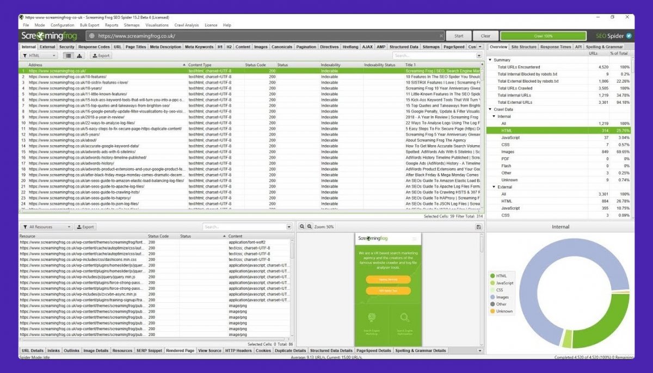
Task: Open the Bulk Export menu
Action: [90, 25]
